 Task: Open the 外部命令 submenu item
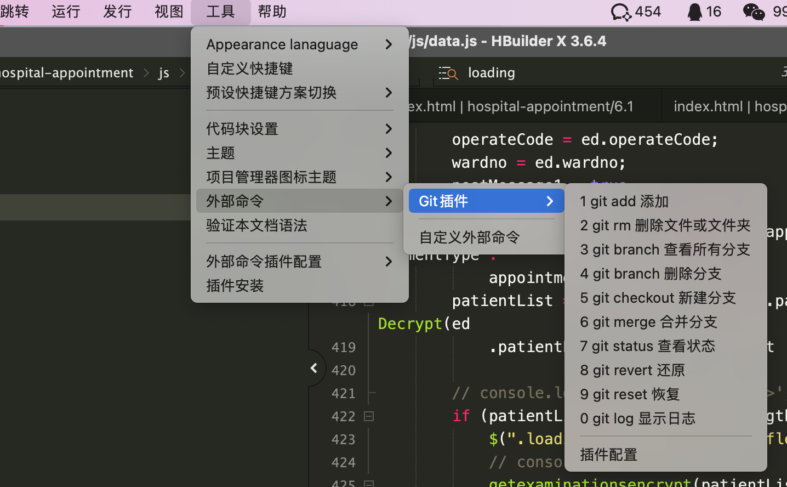point(300,201)
